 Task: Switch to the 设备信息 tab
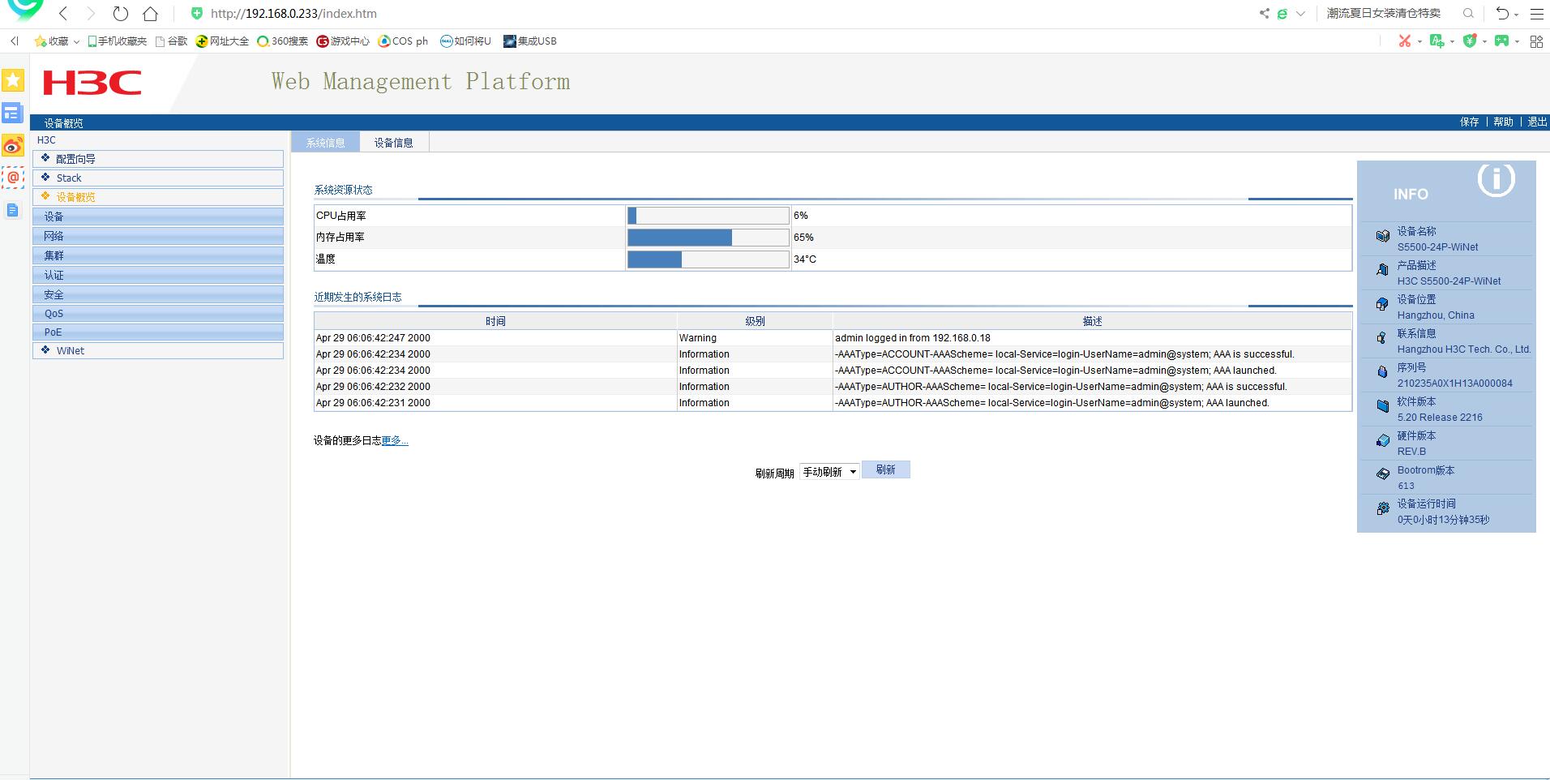(394, 142)
